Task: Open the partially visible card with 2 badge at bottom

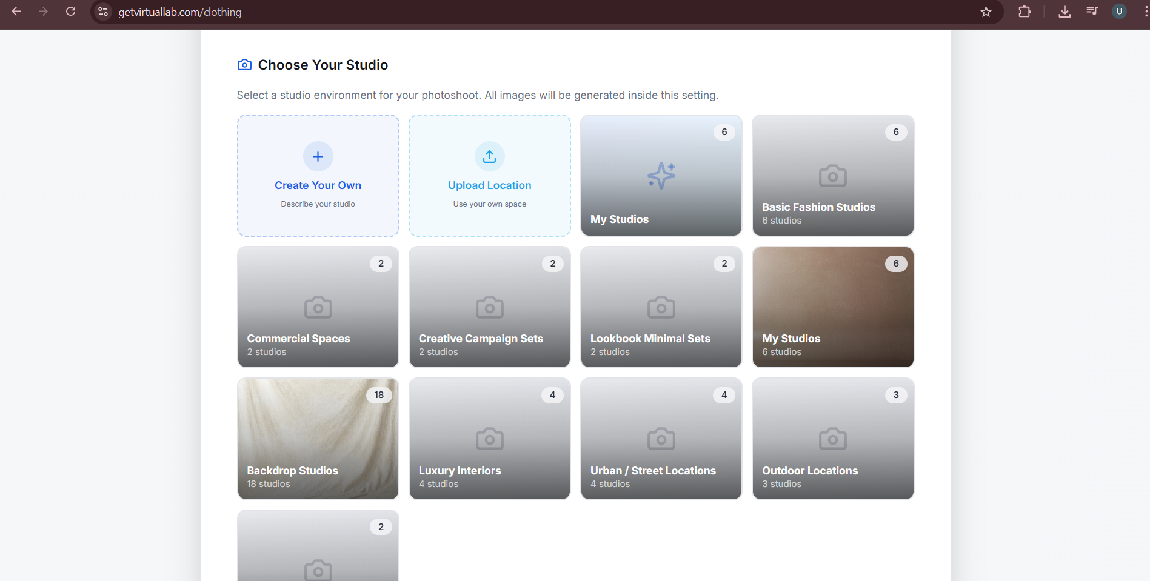Action: pos(318,545)
